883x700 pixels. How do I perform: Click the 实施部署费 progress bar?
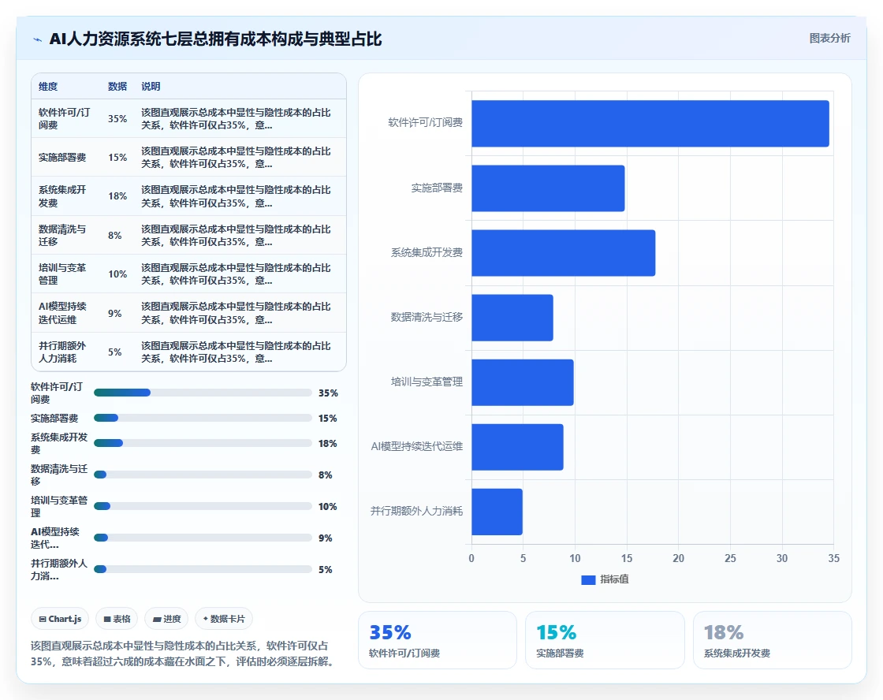tap(203, 418)
